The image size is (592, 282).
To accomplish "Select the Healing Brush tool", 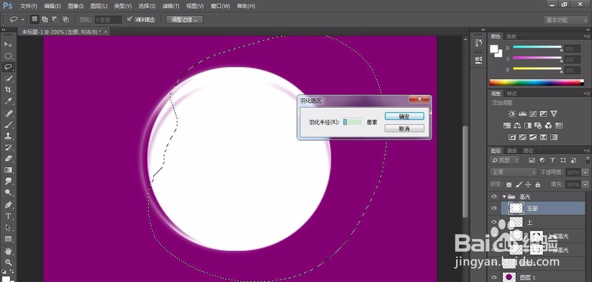I will (x=8, y=114).
